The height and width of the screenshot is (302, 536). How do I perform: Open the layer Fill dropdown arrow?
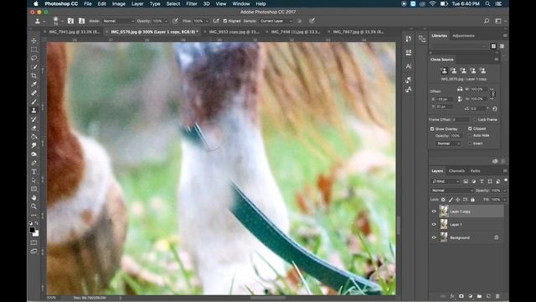click(x=504, y=200)
